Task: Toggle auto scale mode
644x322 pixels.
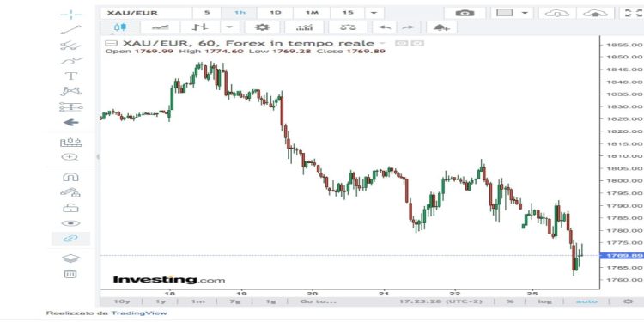Action: click(x=586, y=301)
